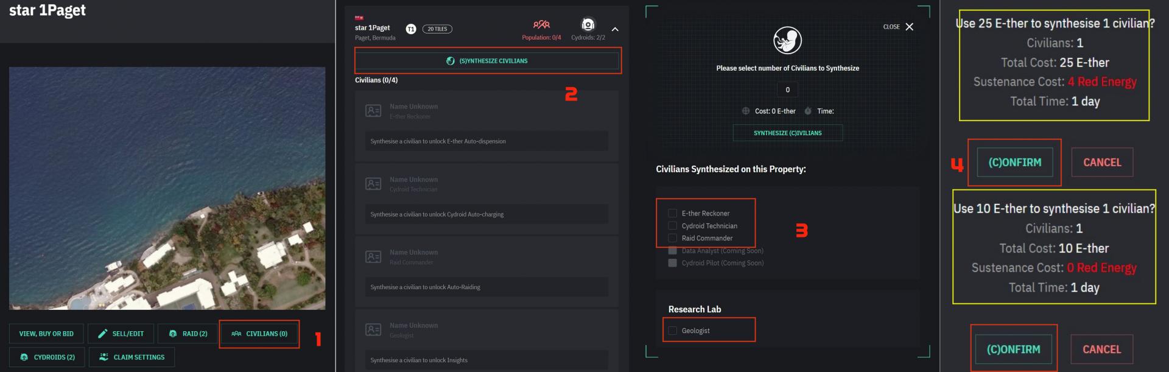The height and width of the screenshot is (372, 1169).
Task: Click the Cydroid Technician civilian card icon
Action: (373, 184)
